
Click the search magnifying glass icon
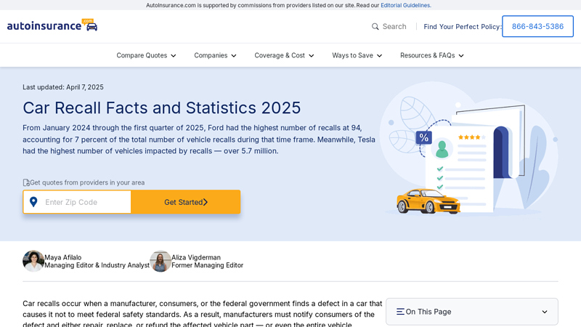tap(375, 26)
